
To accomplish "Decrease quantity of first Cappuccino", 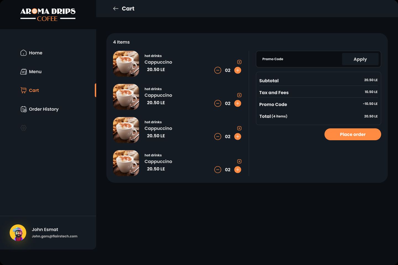I will (218, 70).
